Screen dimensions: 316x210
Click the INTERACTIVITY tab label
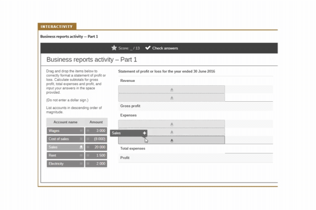(57, 26)
